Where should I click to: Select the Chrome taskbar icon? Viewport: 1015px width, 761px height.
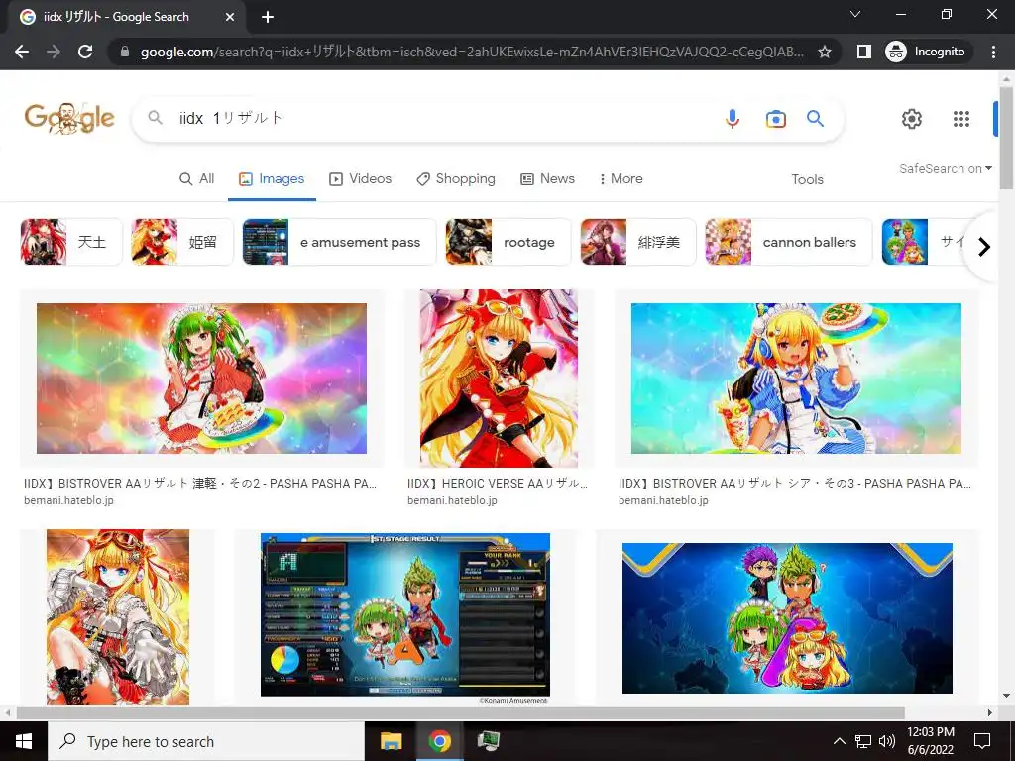pos(439,741)
